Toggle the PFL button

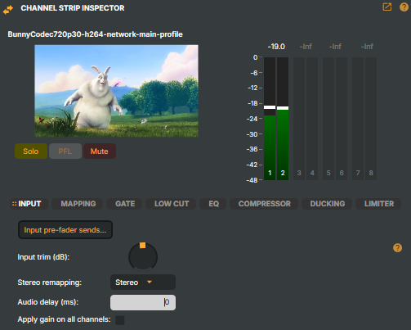click(x=65, y=151)
